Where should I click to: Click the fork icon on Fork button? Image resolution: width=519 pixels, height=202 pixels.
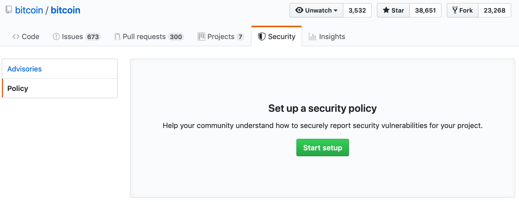click(x=455, y=10)
